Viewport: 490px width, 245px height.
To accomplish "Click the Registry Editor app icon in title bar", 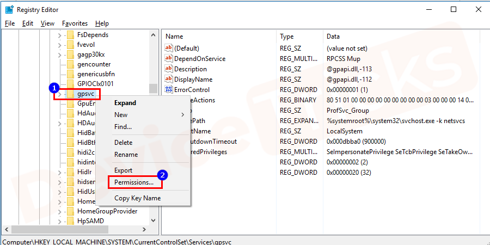I will click(9, 10).
